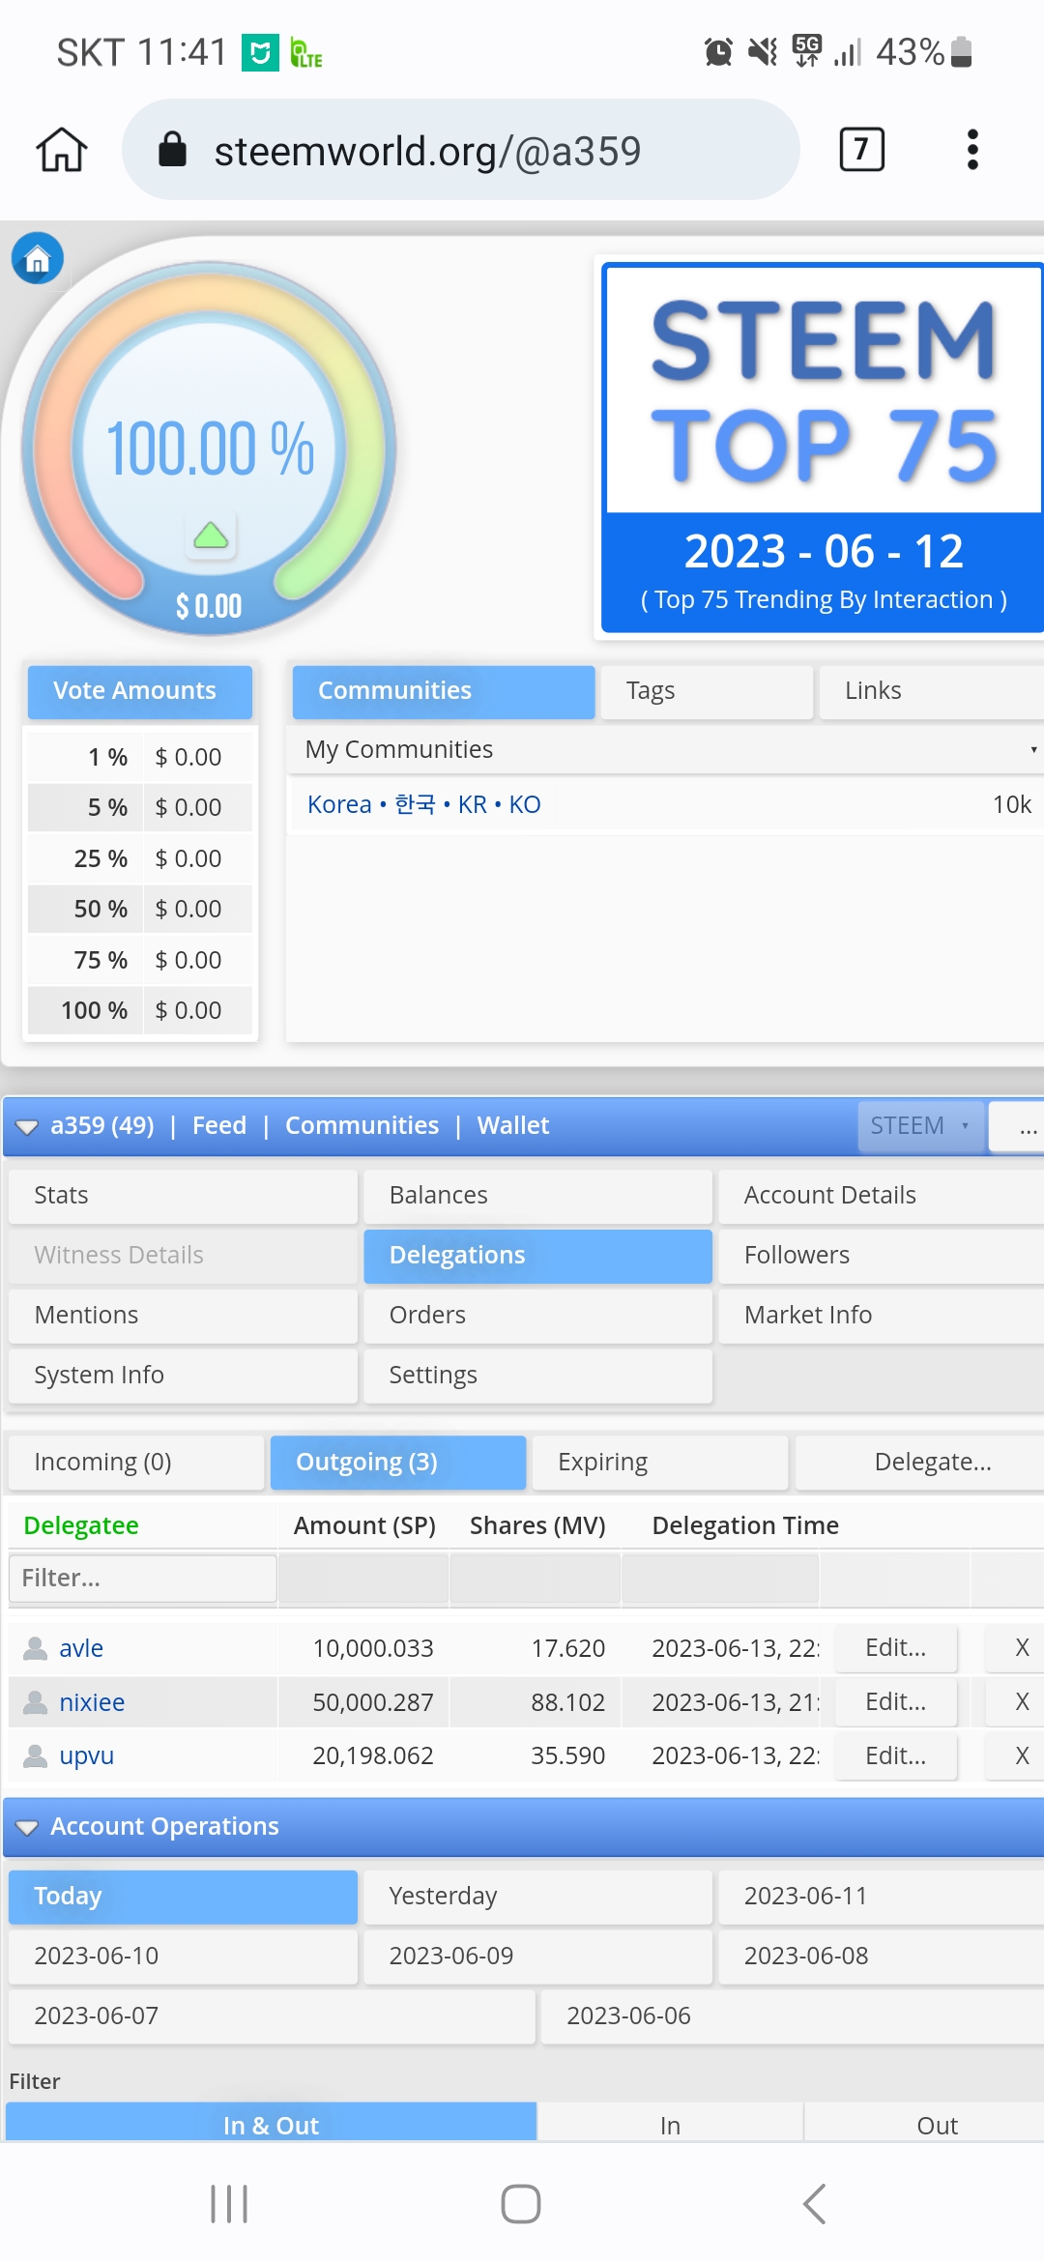This screenshot has height=2262, width=1044.
Task: Tap the user icon next to nixiee
Action: [36, 1702]
